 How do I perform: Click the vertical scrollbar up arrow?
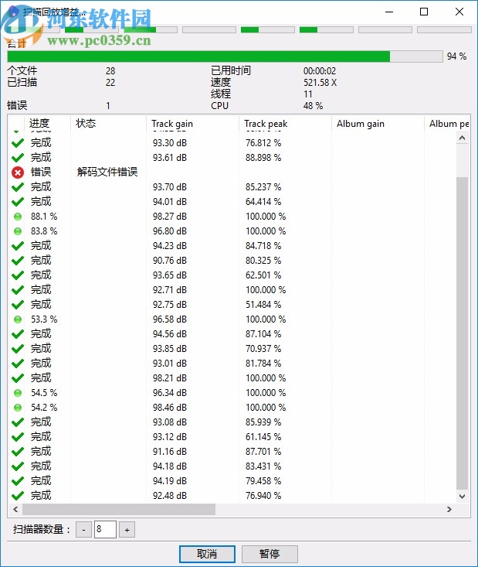coord(462,138)
